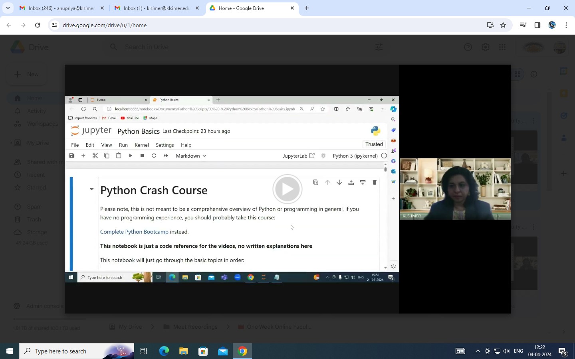
Task: Open the Chrome three-dot menu
Action: [x=566, y=25]
